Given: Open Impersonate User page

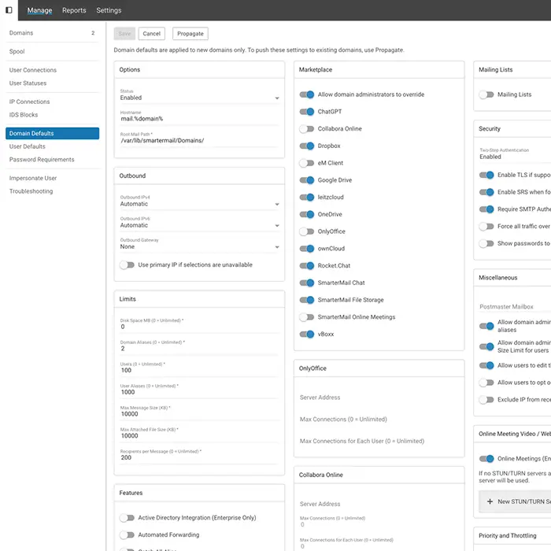Looking at the screenshot, I should pyautogui.click(x=53, y=178).
